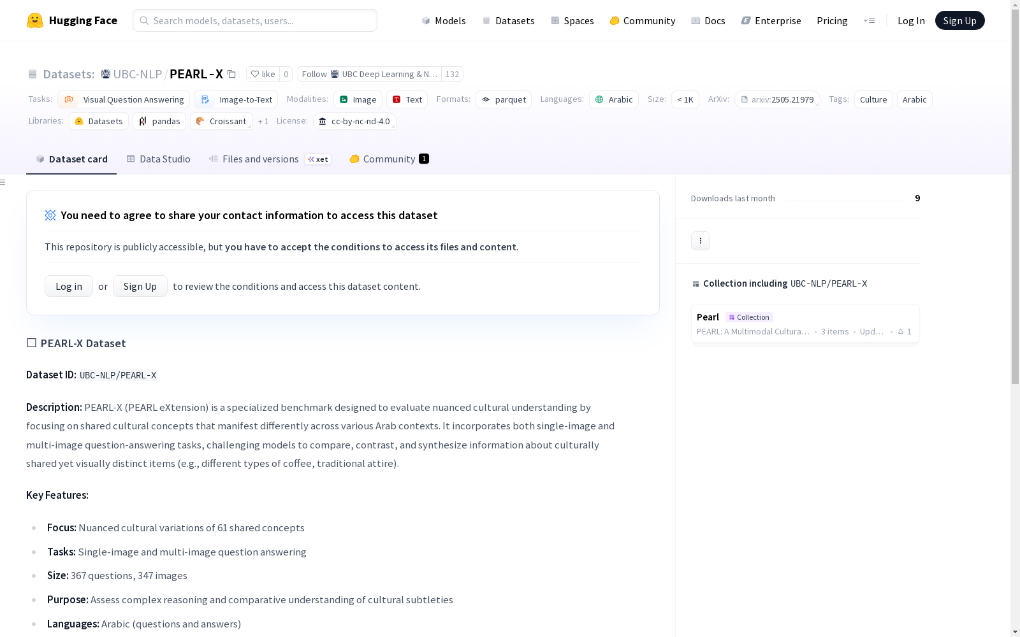Open the Datasets nav item
The height and width of the screenshot is (637, 1020).
point(508,20)
